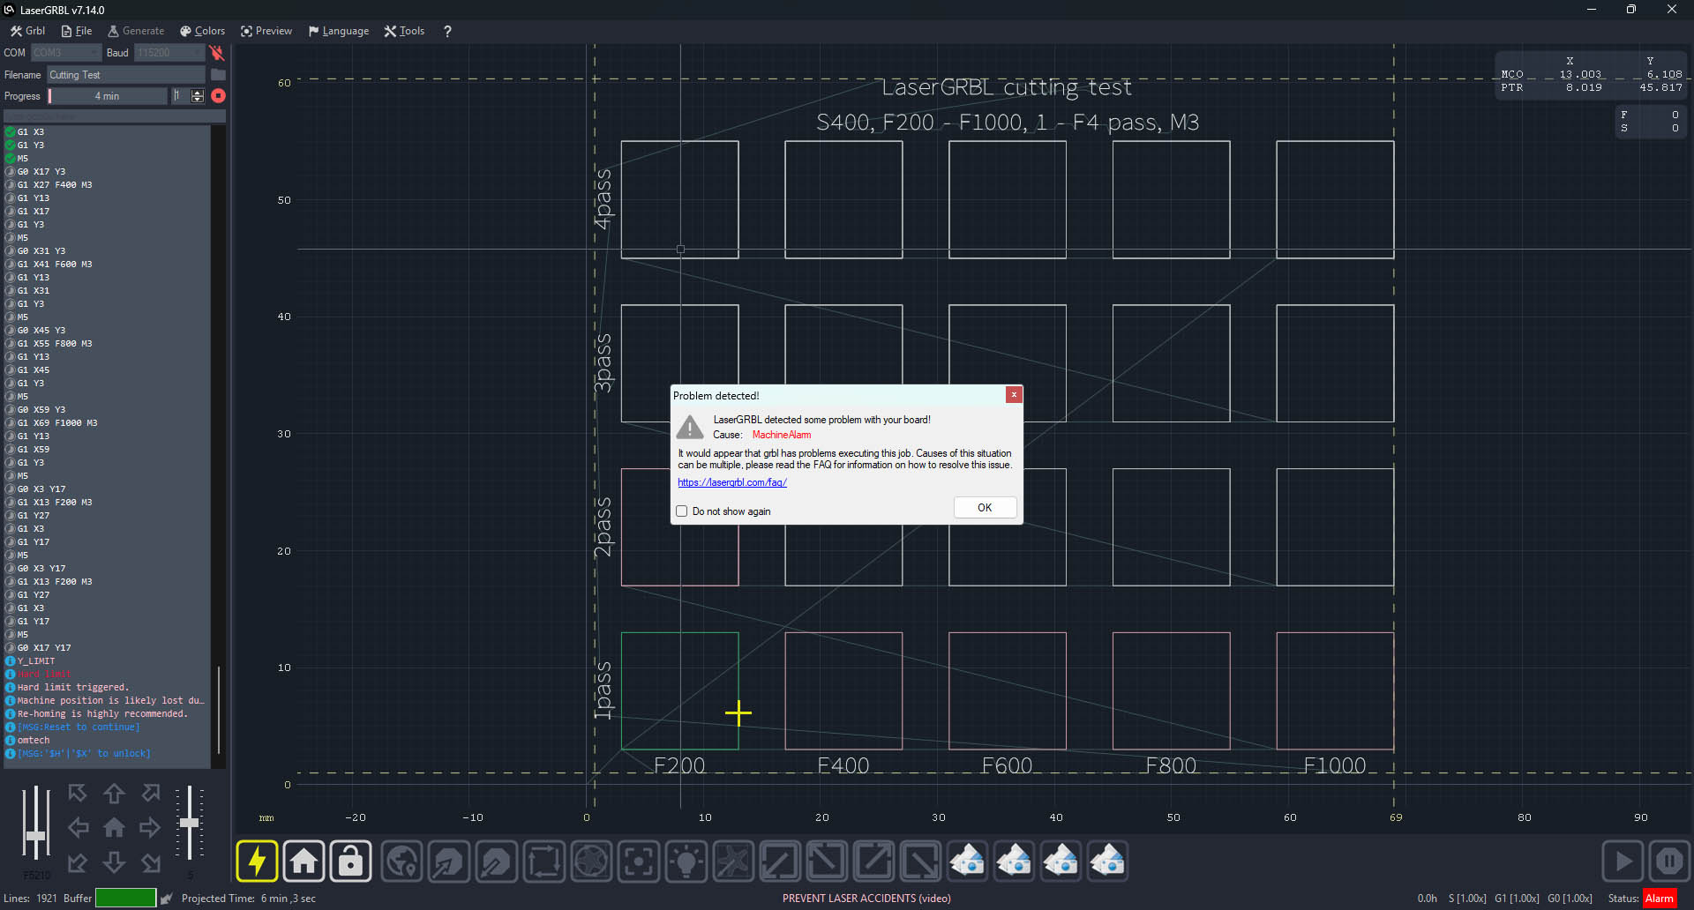Image resolution: width=1694 pixels, height=910 pixels.
Task: Click the jog home button in arrow pad
Action: point(114,828)
